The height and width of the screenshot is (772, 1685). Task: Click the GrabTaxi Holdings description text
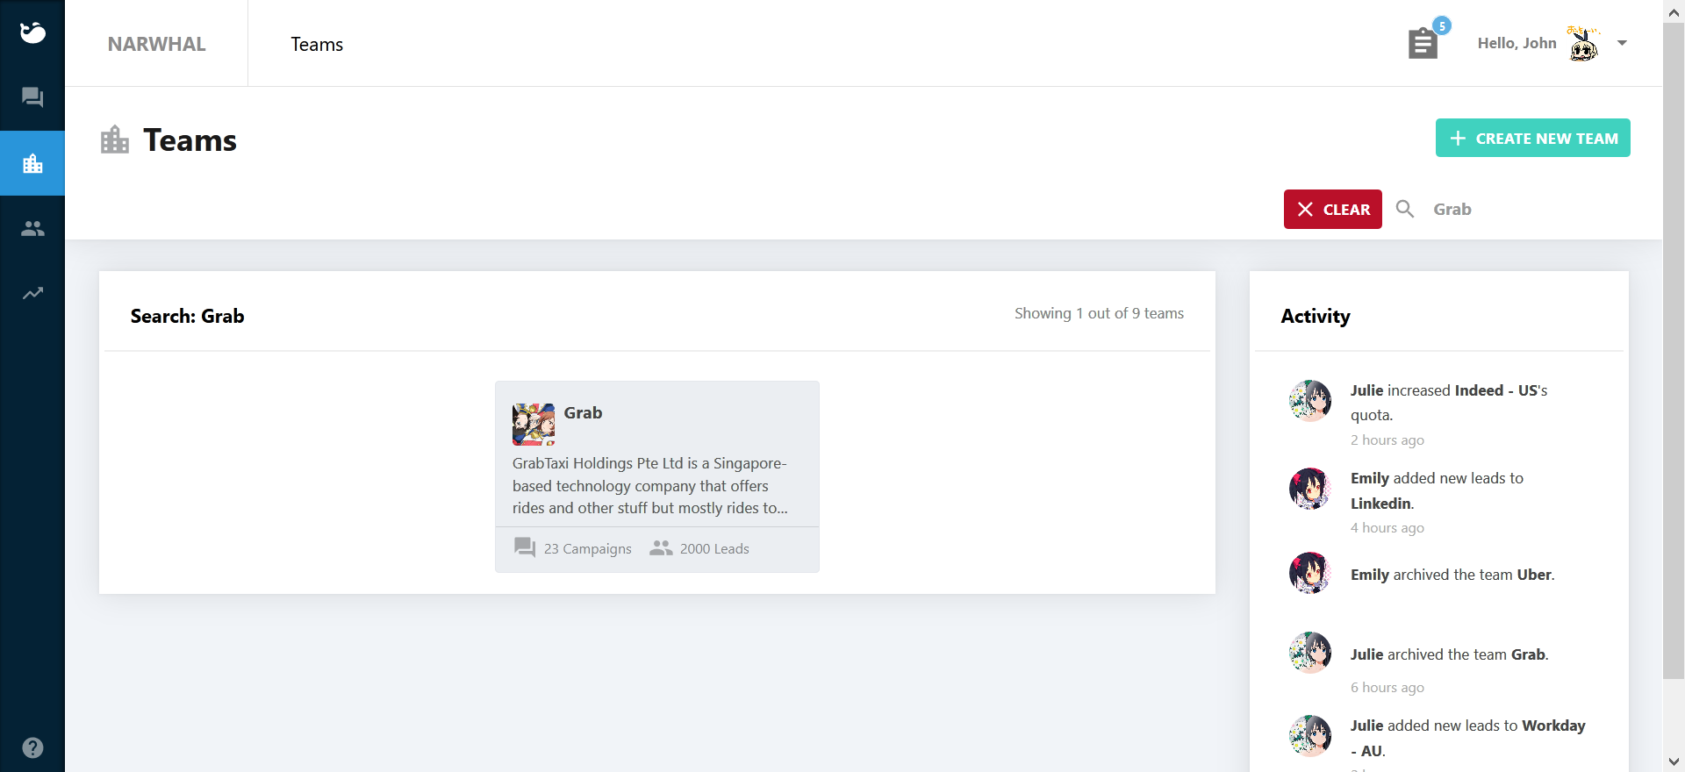pyautogui.click(x=650, y=485)
